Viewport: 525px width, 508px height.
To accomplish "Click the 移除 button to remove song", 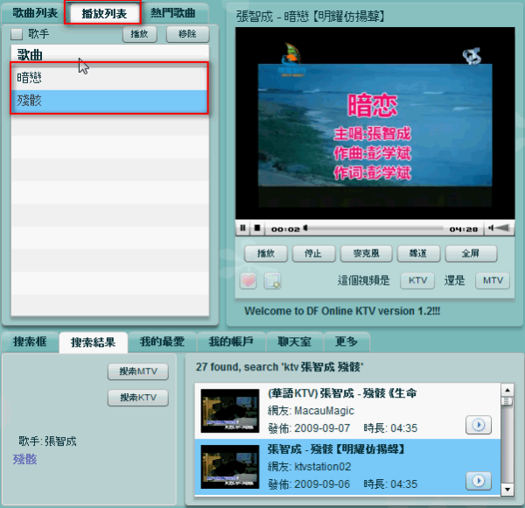I will [x=187, y=34].
